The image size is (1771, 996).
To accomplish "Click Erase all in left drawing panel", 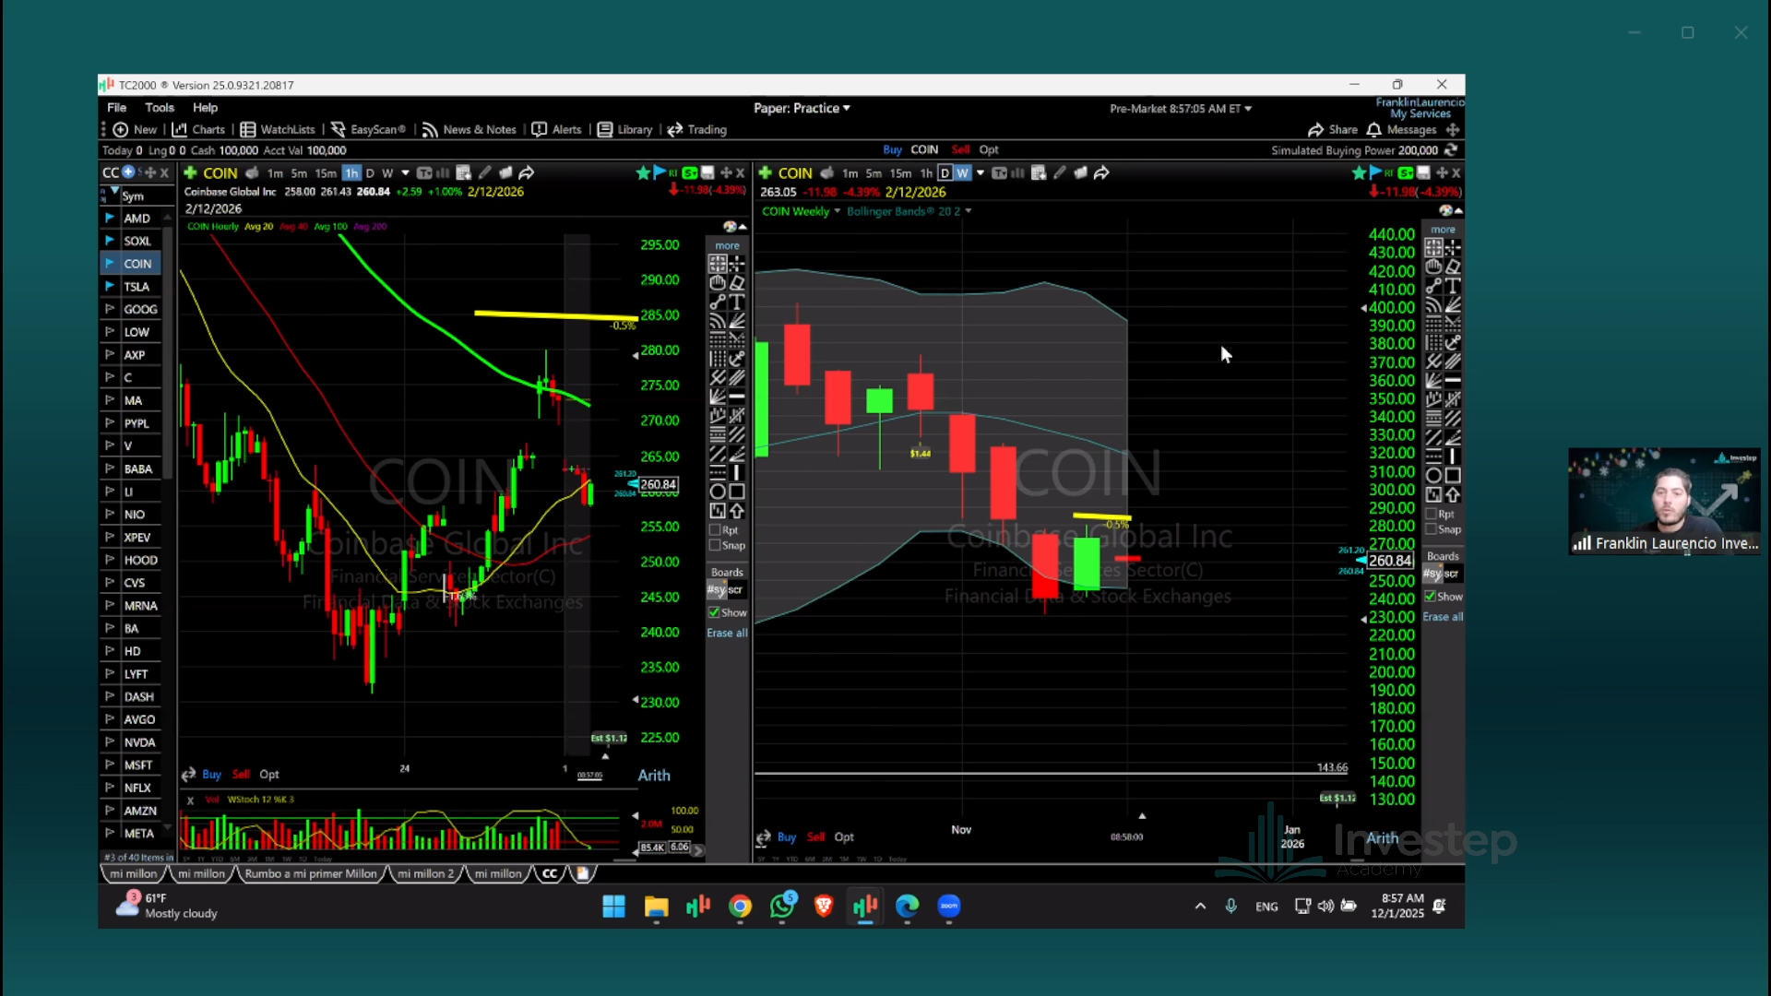I will (x=727, y=633).
